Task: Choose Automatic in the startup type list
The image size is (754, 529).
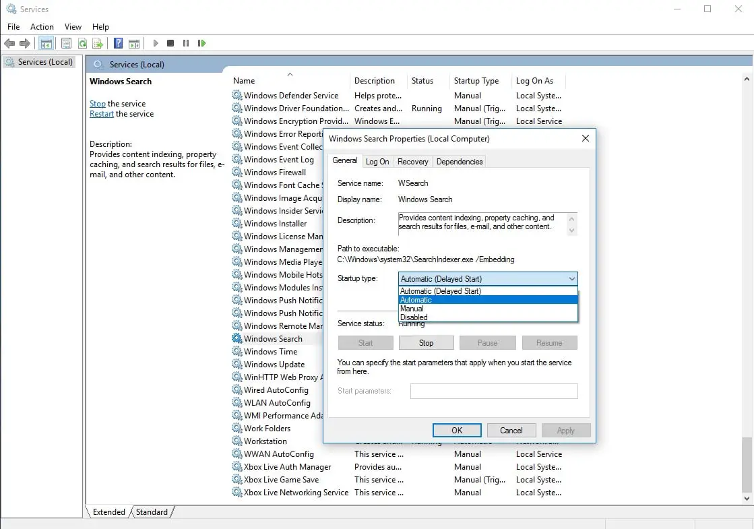Action: coord(488,300)
